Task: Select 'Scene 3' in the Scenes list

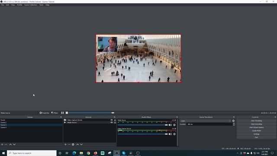Action: 31,125
